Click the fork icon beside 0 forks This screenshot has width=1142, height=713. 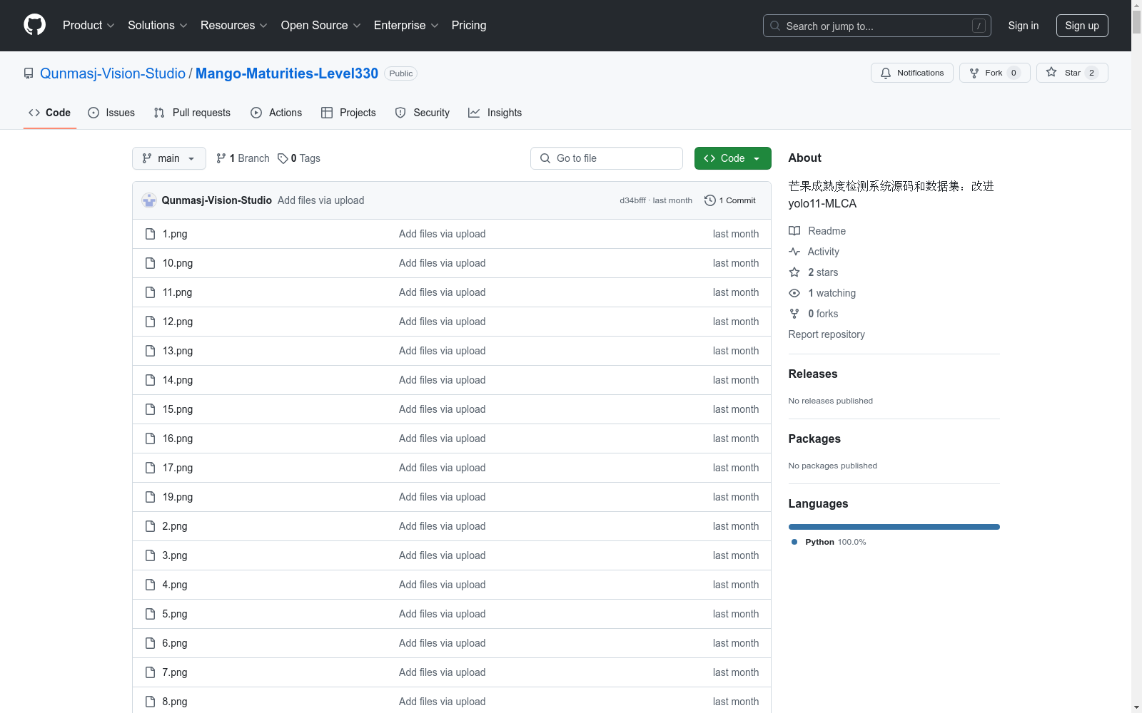click(x=794, y=314)
